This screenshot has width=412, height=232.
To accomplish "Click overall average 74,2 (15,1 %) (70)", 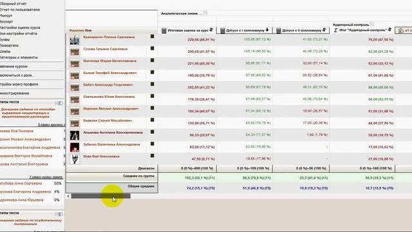I will coord(200,188).
